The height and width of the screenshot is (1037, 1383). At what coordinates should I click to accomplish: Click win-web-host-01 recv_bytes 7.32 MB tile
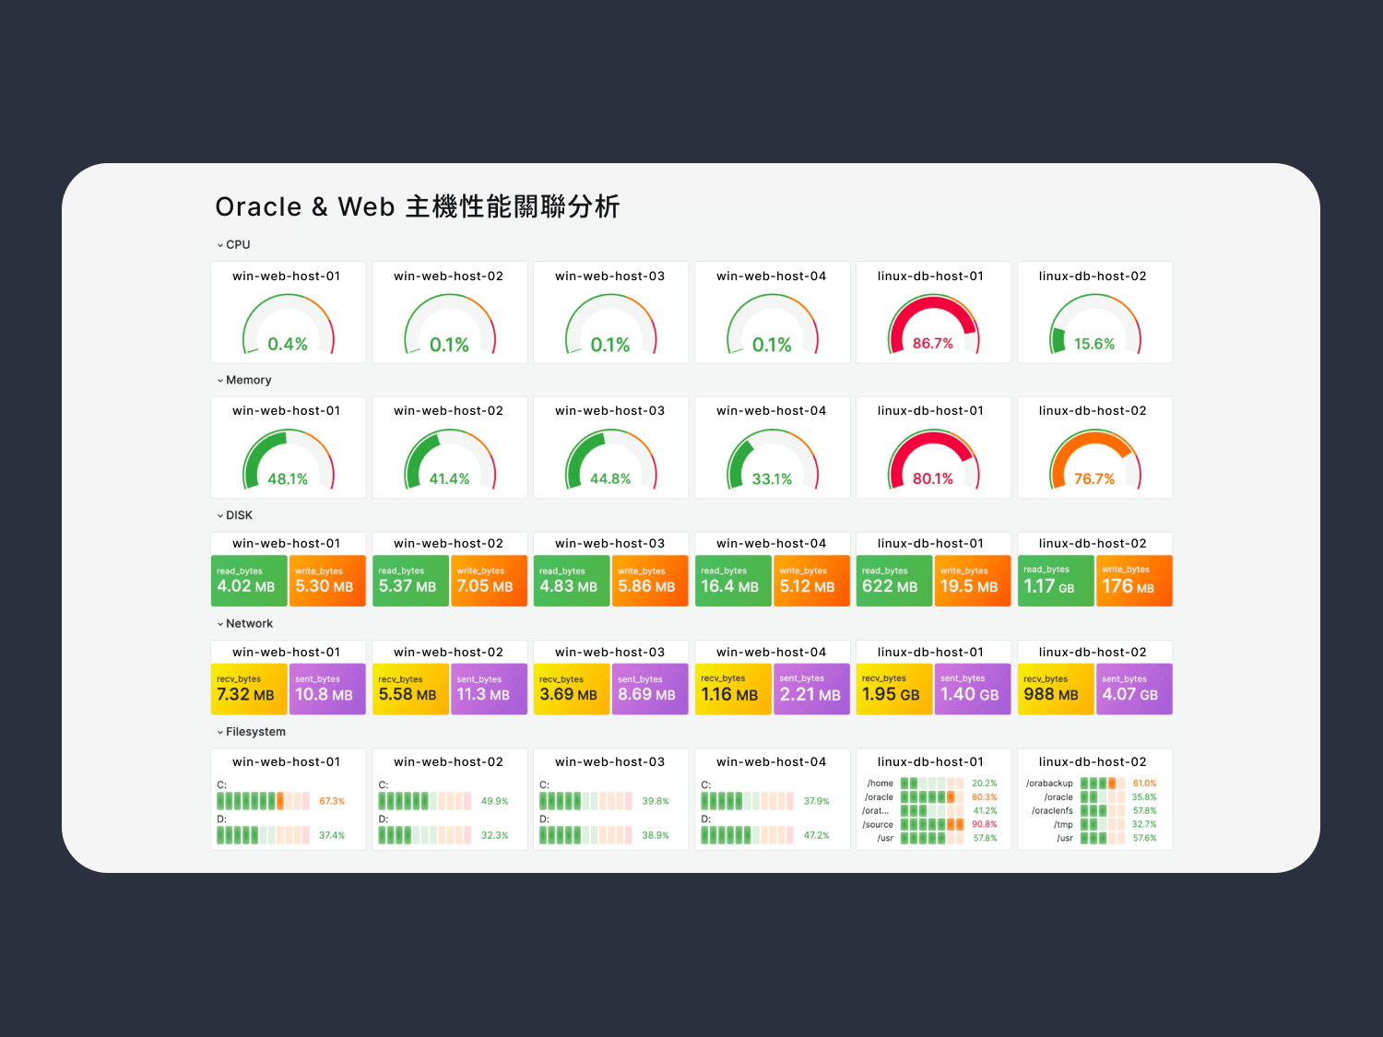(x=249, y=689)
